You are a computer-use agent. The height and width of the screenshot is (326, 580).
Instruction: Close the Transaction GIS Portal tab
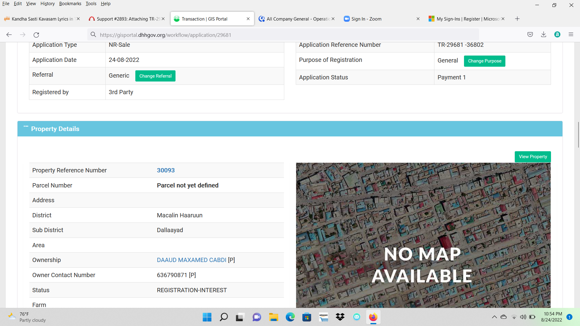tap(248, 19)
